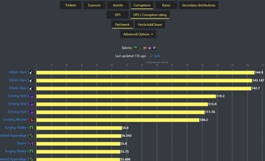This screenshot has width=265, height=161.
Task: Switch fight style to HecticAddCleave
Action: tap(150, 25)
